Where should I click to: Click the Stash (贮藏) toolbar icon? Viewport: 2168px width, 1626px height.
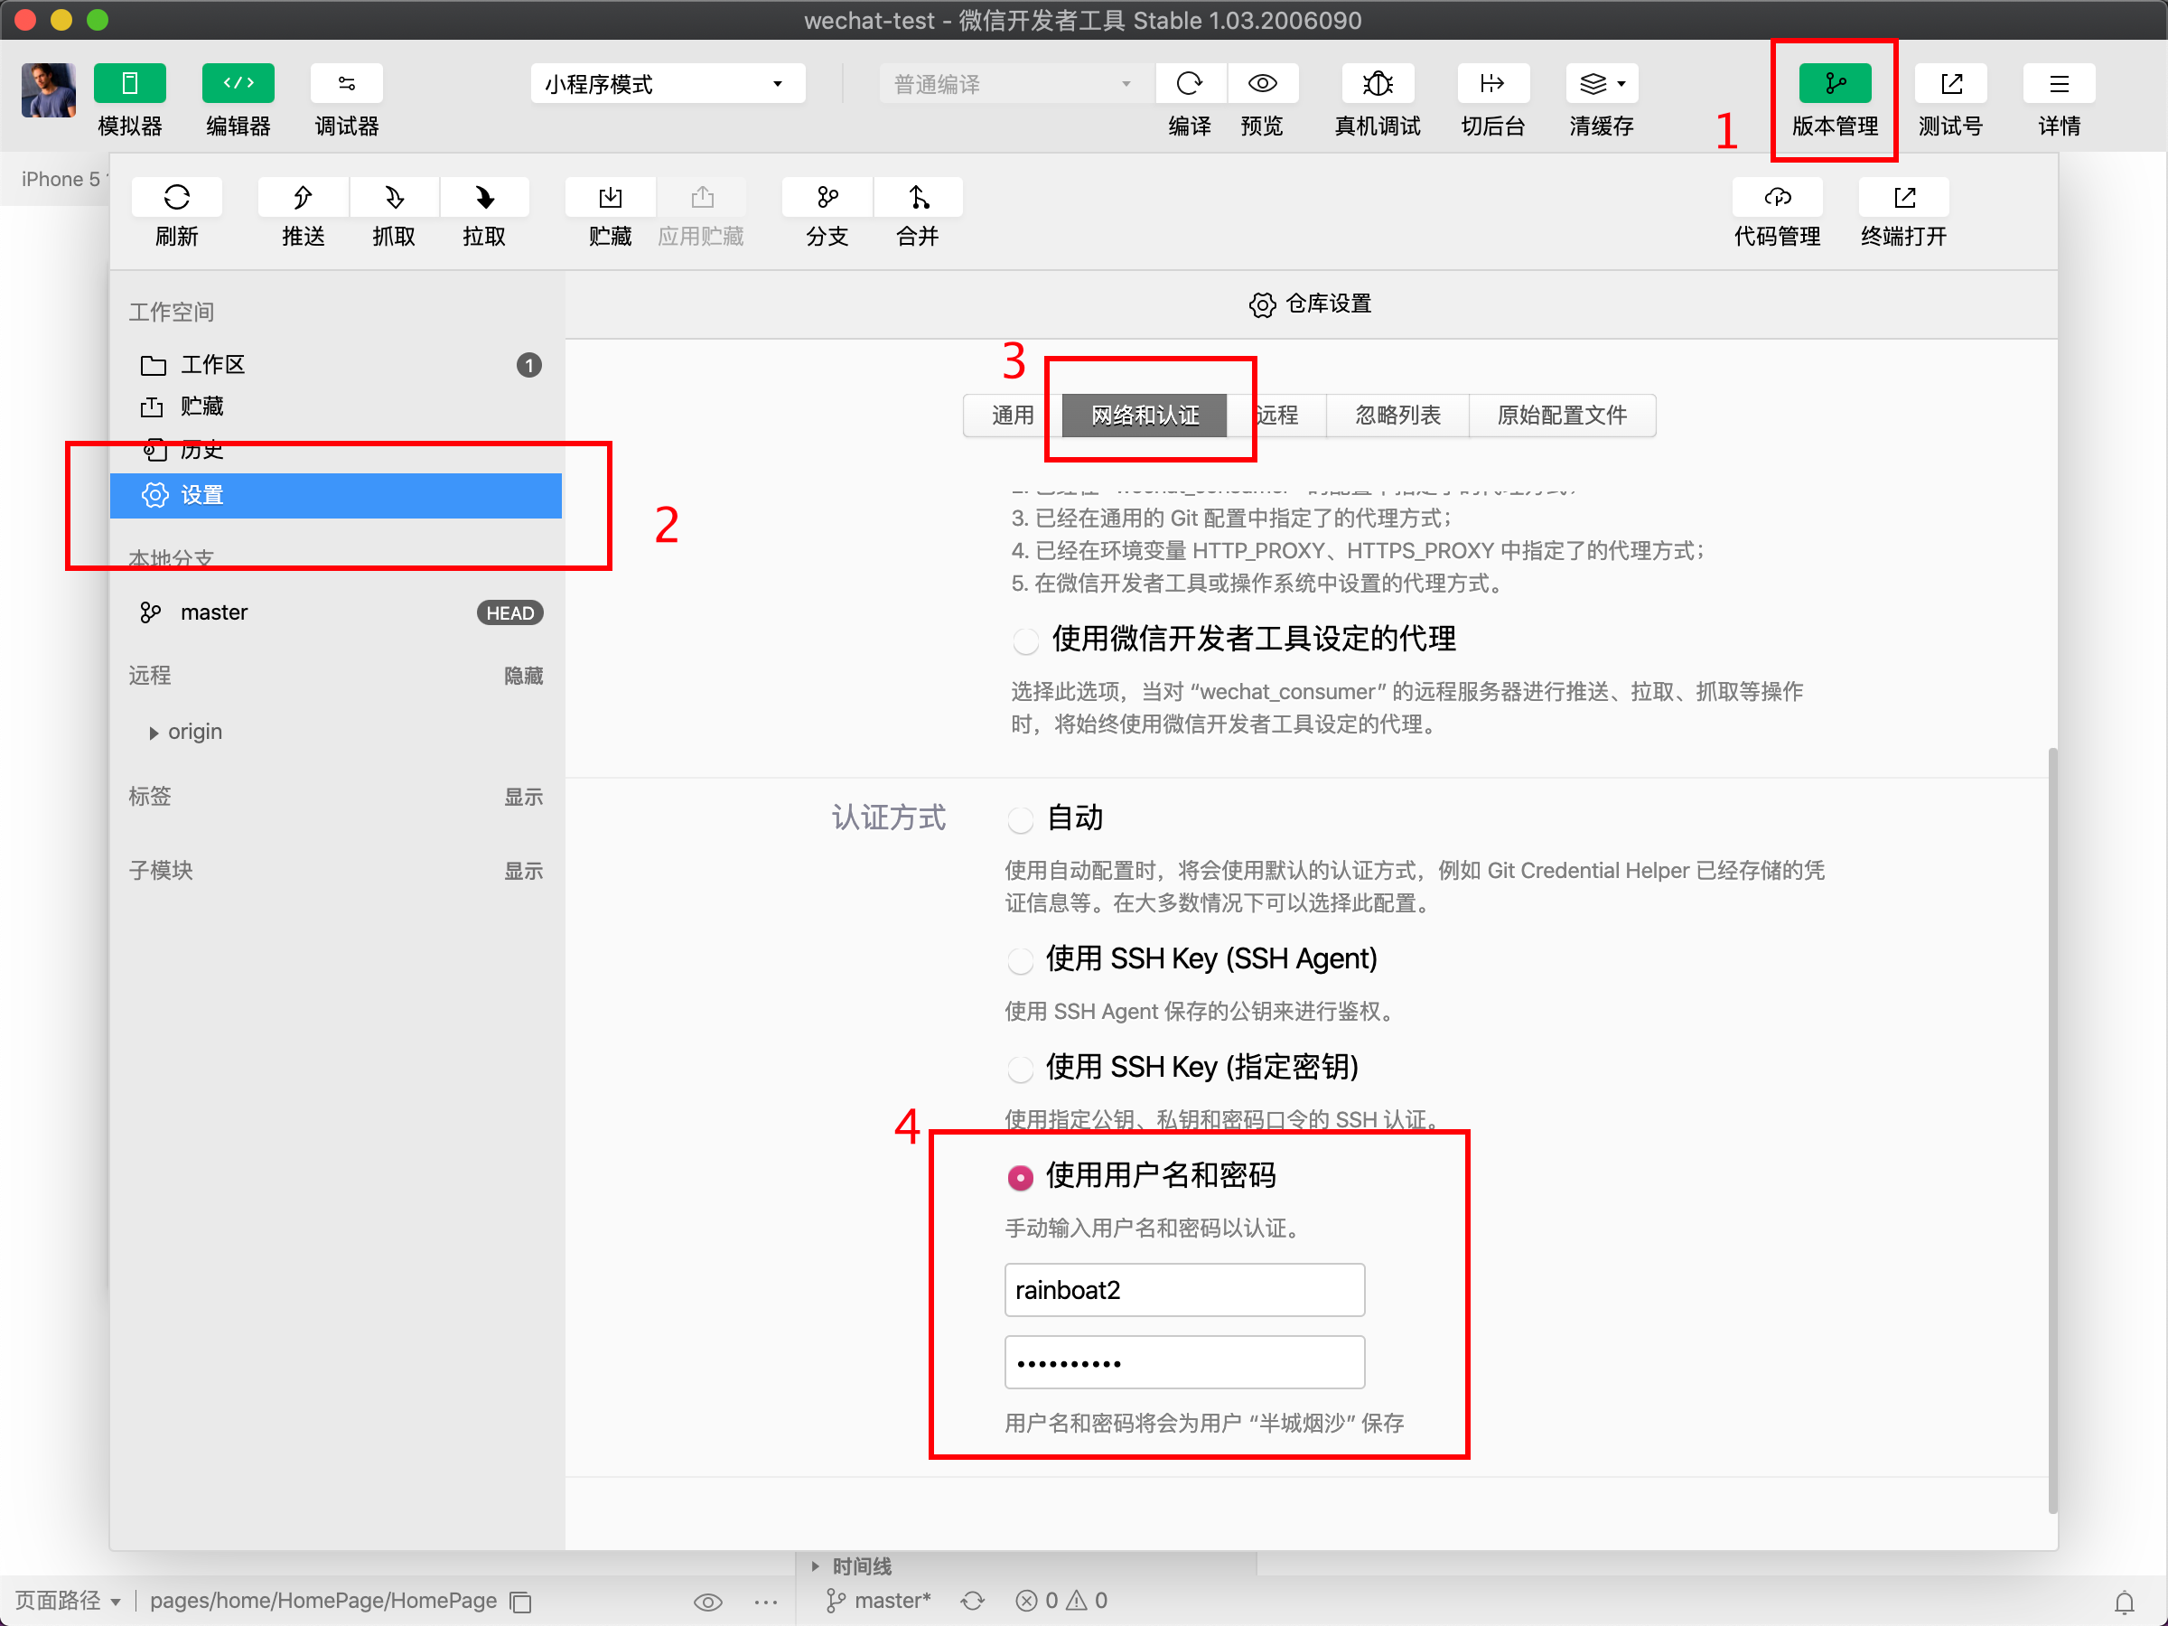pos(610,197)
